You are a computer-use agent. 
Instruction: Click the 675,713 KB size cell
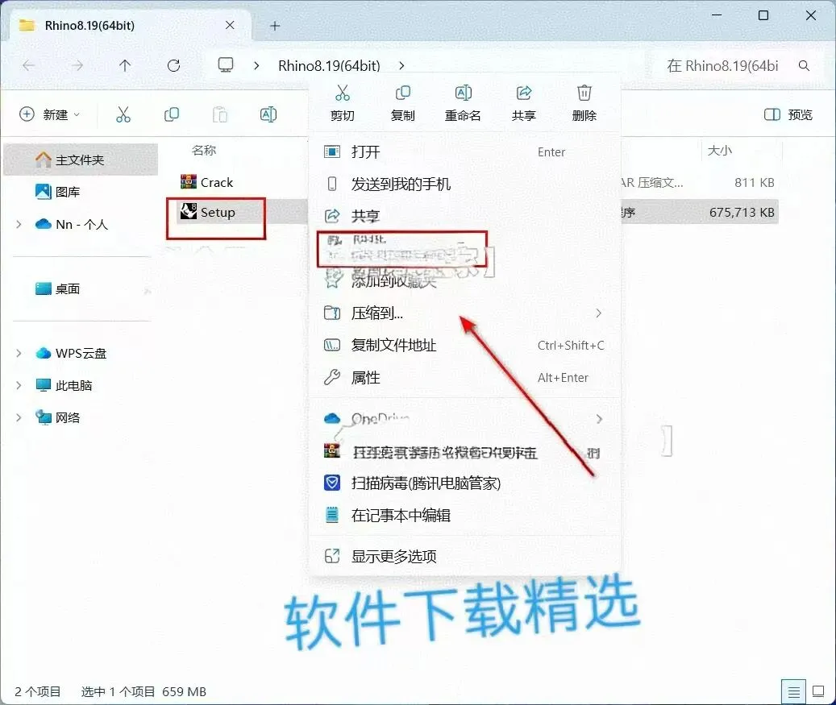pos(742,212)
